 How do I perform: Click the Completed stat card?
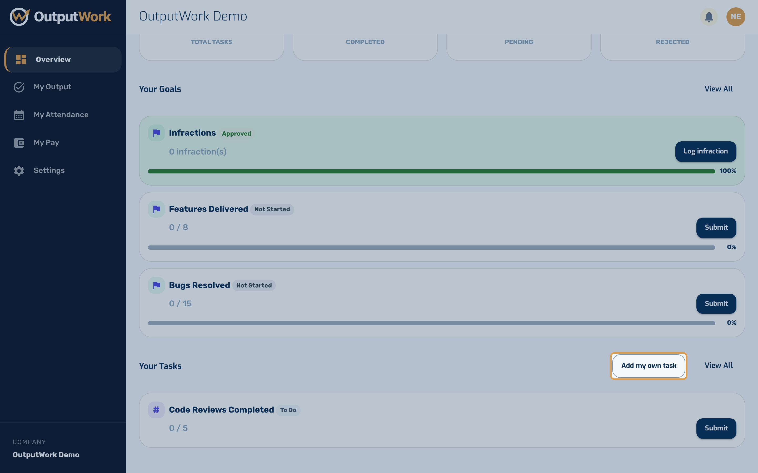tap(365, 47)
